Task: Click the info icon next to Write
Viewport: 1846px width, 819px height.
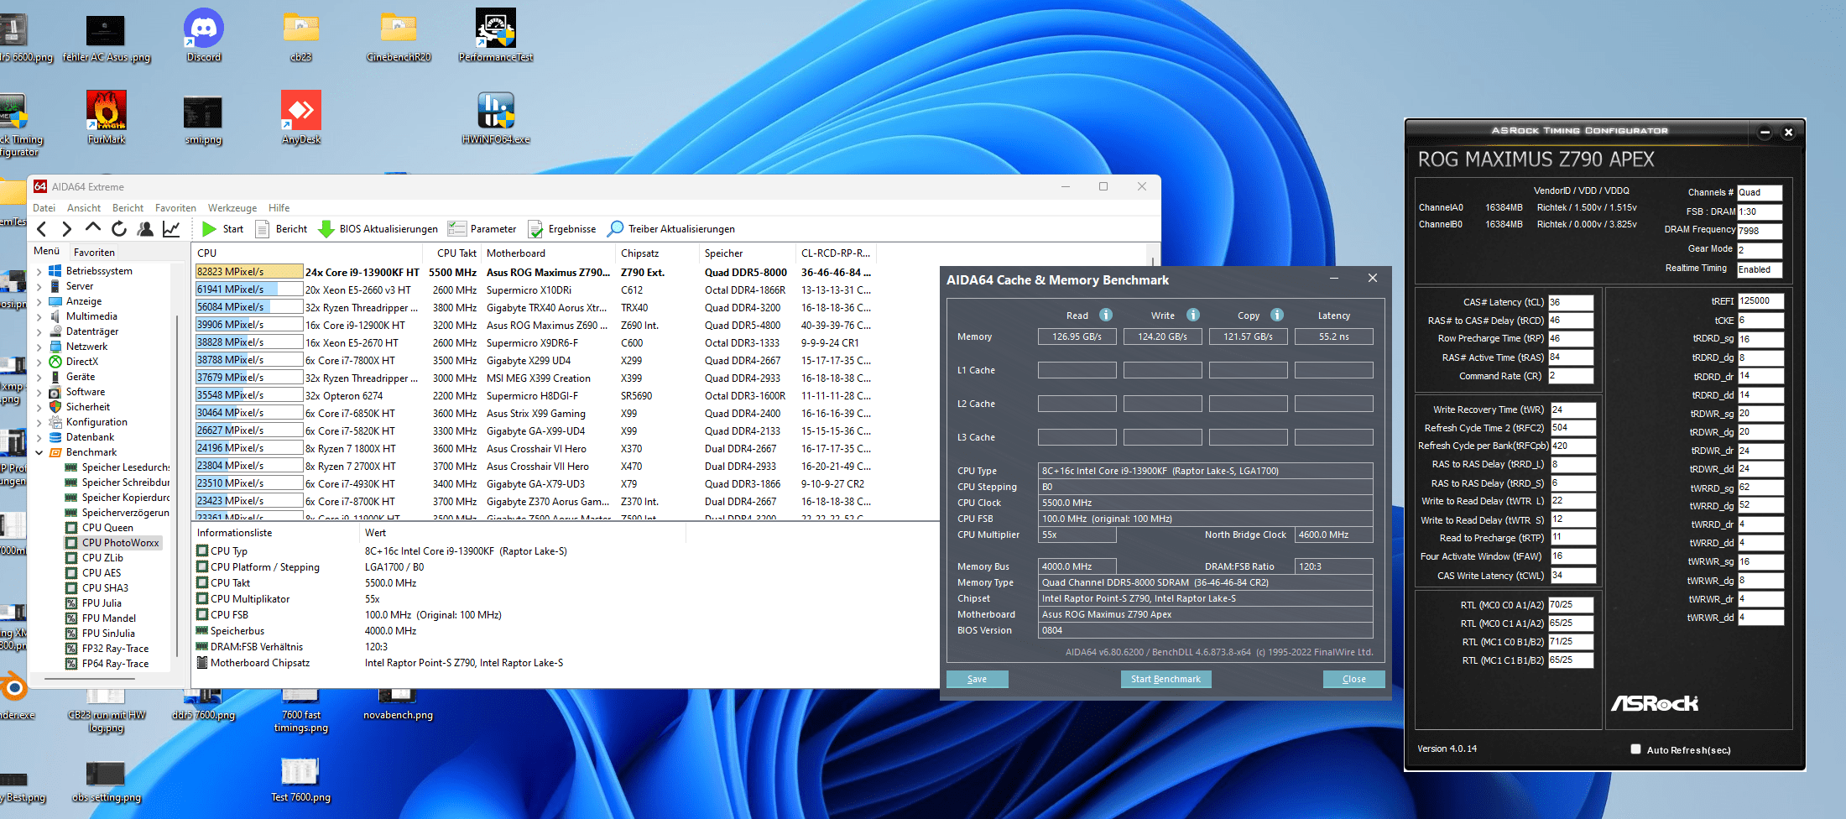Action: pos(1193,315)
